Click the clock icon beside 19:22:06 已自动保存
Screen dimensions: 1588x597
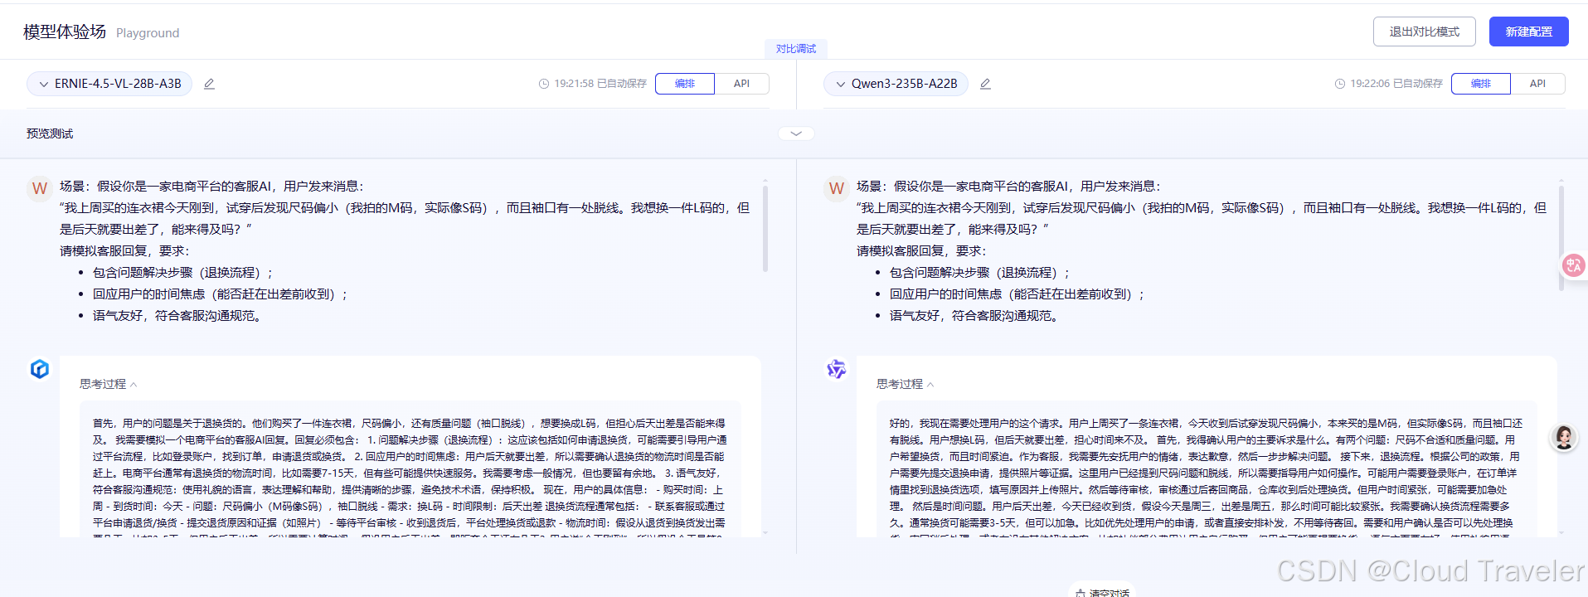(1340, 84)
